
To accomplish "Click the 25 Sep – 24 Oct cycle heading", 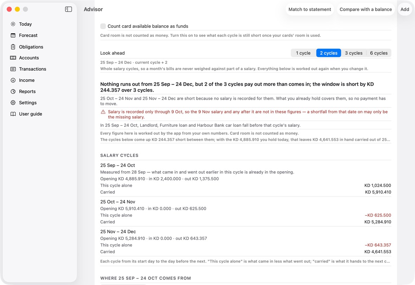I will 117,165.
